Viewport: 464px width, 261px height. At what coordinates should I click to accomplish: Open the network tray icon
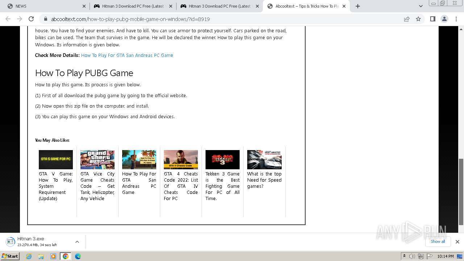click(421, 256)
